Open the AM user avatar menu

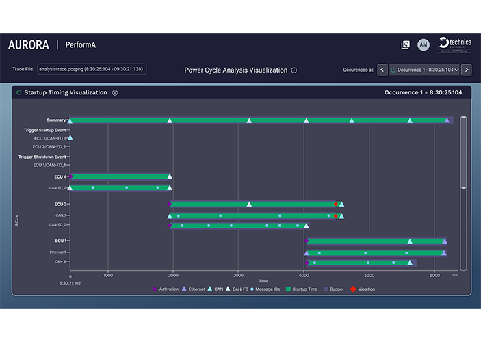(424, 45)
